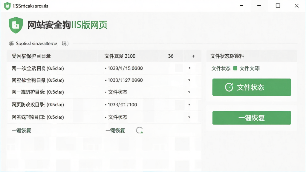Viewport: 306px width, 172px height.
Task: Click the 1038/4/15 0000 value
Action: click(x=125, y=68)
